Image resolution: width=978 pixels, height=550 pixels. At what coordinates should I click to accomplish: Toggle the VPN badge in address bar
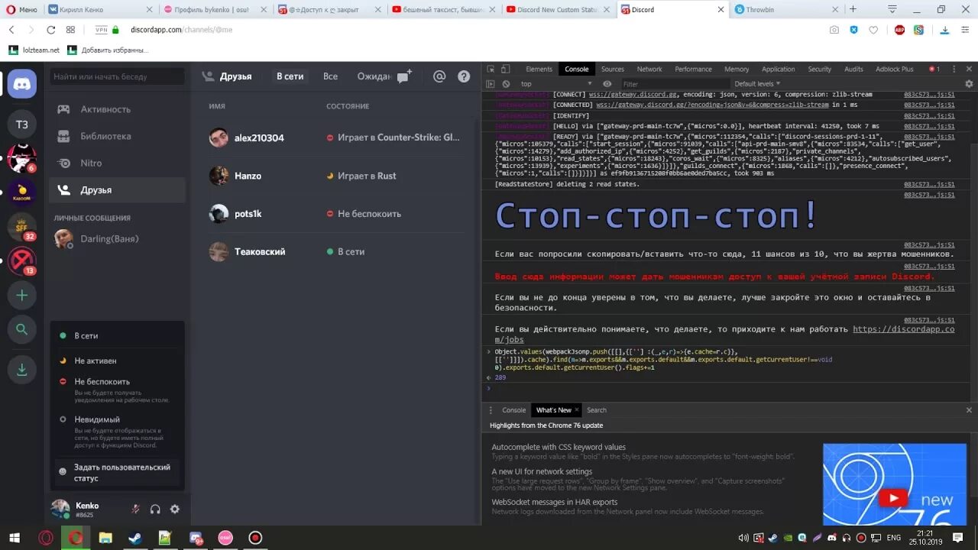(x=102, y=30)
